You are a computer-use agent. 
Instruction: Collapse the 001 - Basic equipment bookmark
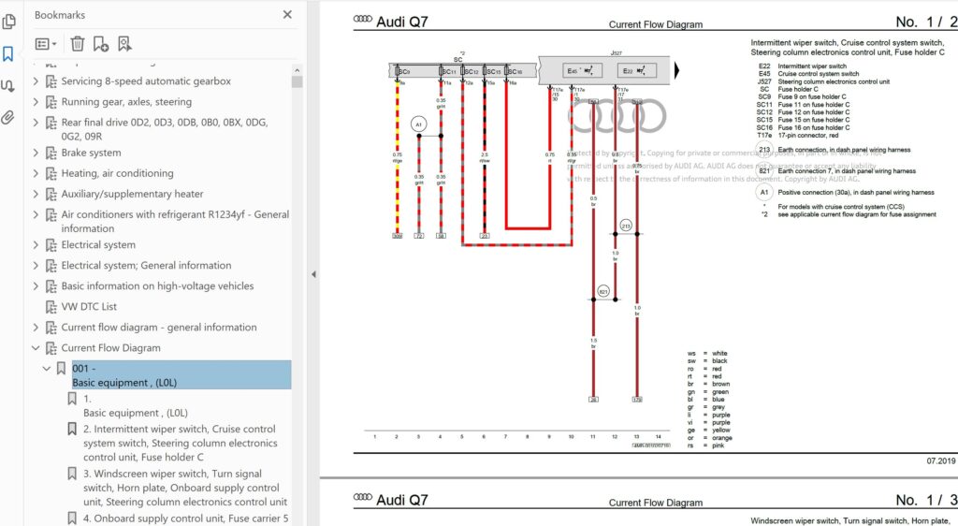[x=46, y=369]
